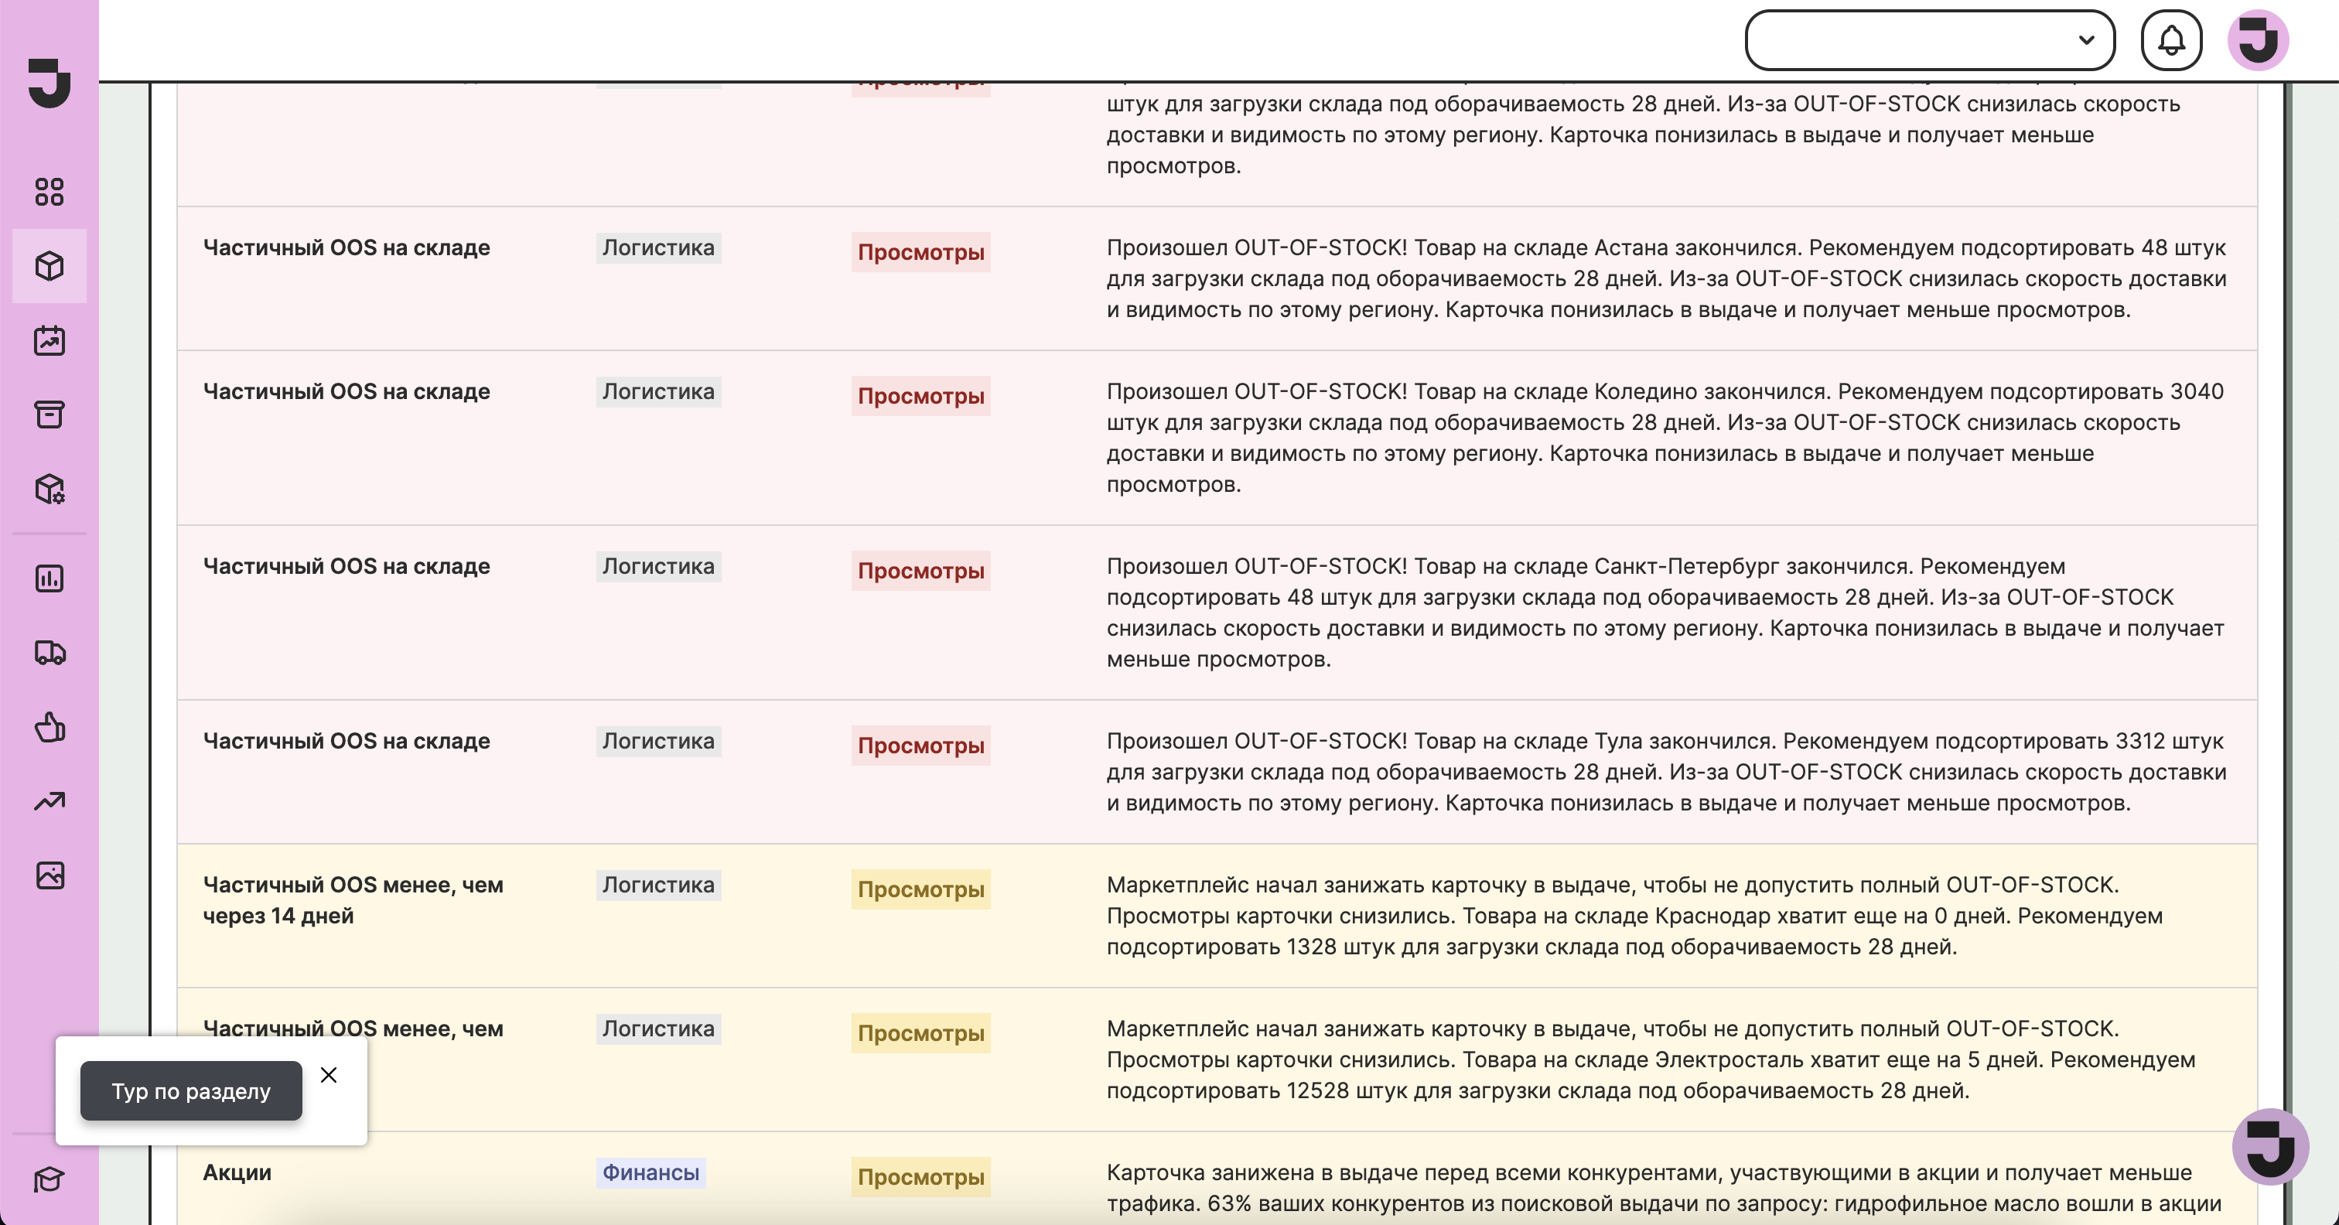Viewport: 2339px width, 1225px height.
Task: Select 14 дней OOS title in Краснодар row
Action: point(352,900)
